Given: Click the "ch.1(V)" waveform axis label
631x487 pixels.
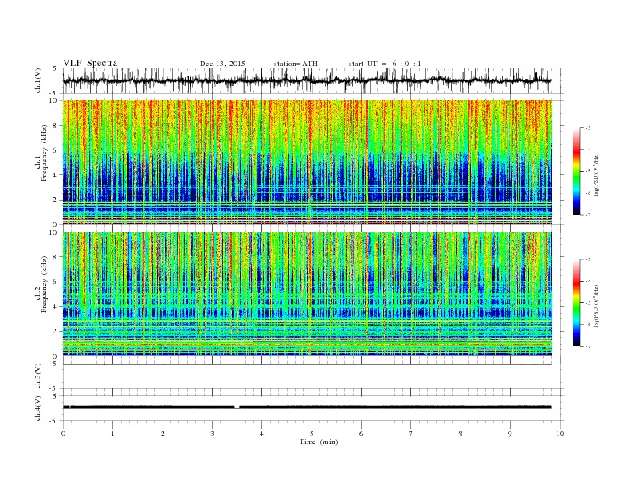Looking at the screenshot, I should point(38,80).
